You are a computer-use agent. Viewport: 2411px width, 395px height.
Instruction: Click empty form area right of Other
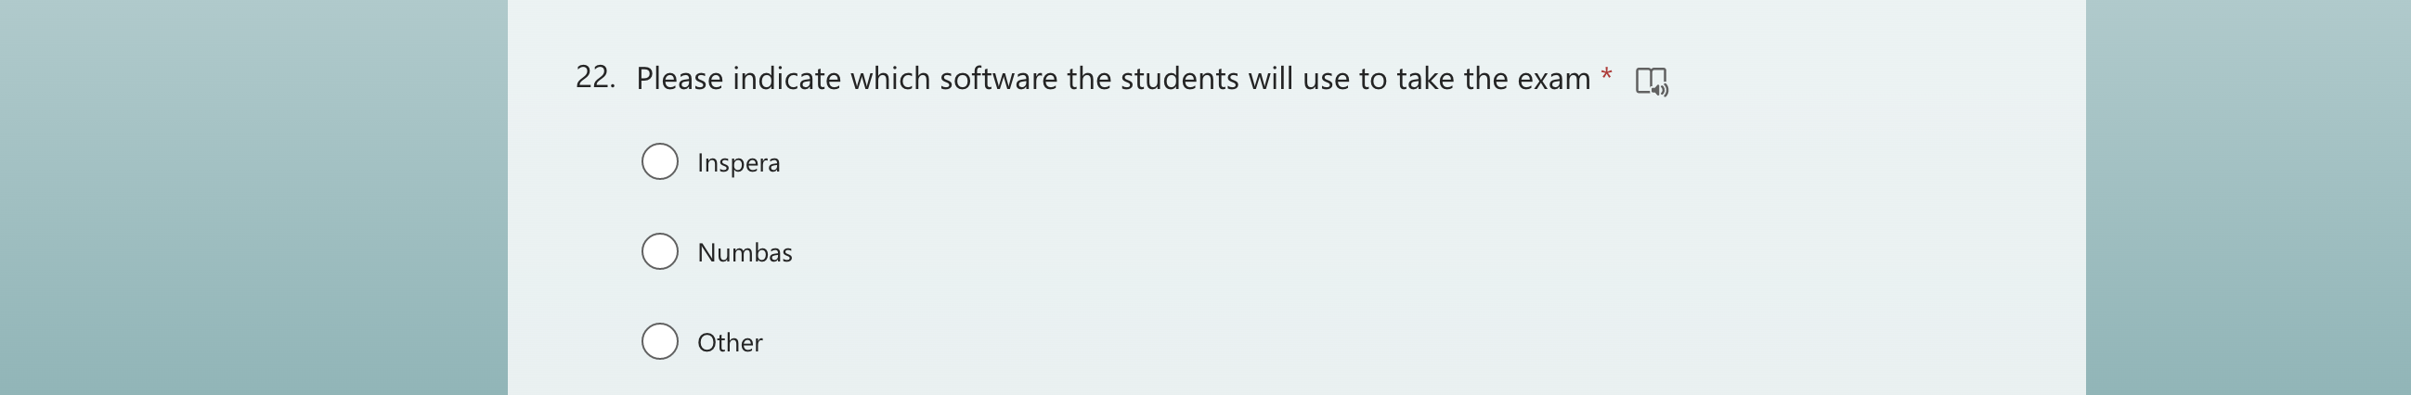pyautogui.click(x=1310, y=343)
